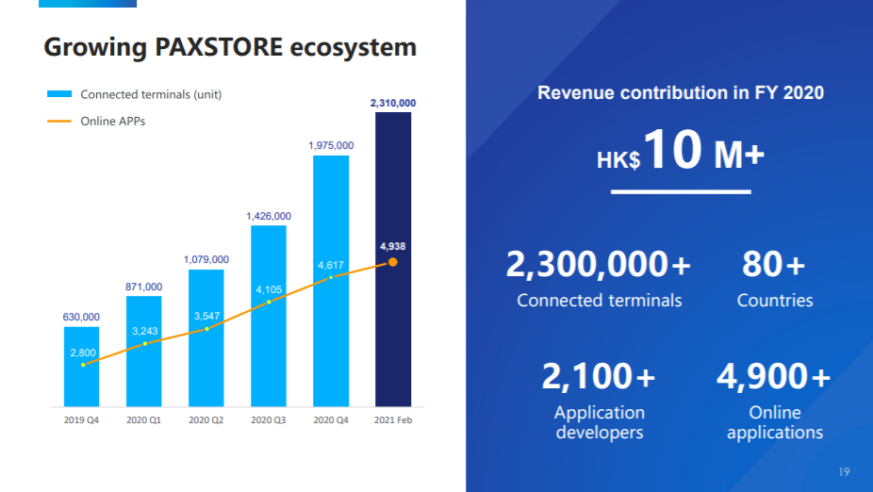
Task: Click the '4,105' line data label
Action: (269, 290)
